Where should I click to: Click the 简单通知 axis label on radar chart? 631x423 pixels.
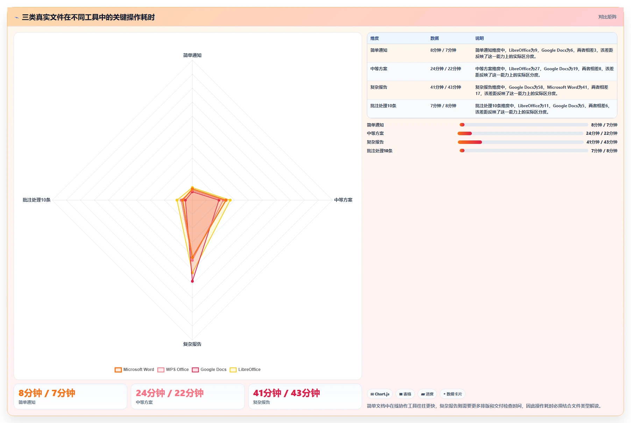[192, 55]
